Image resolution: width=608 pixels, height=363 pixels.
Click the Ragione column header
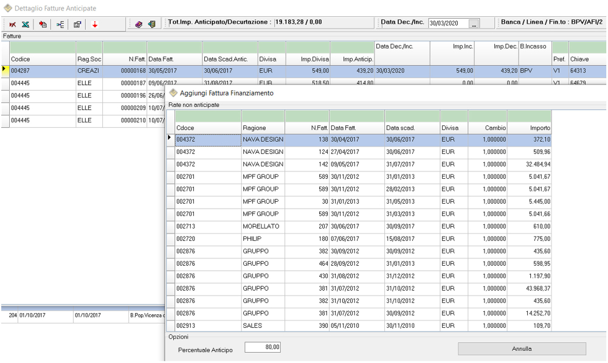pyautogui.click(x=263, y=128)
